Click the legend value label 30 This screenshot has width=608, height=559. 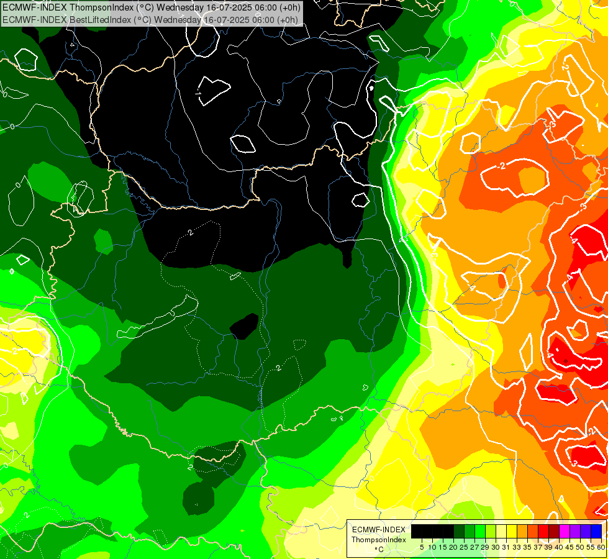pos(496,547)
